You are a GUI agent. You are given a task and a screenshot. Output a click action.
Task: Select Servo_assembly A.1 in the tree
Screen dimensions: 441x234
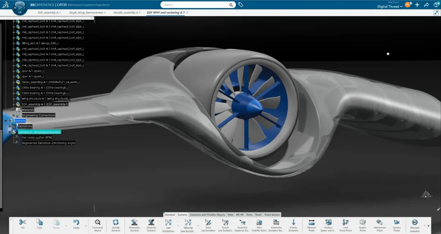pos(51,82)
